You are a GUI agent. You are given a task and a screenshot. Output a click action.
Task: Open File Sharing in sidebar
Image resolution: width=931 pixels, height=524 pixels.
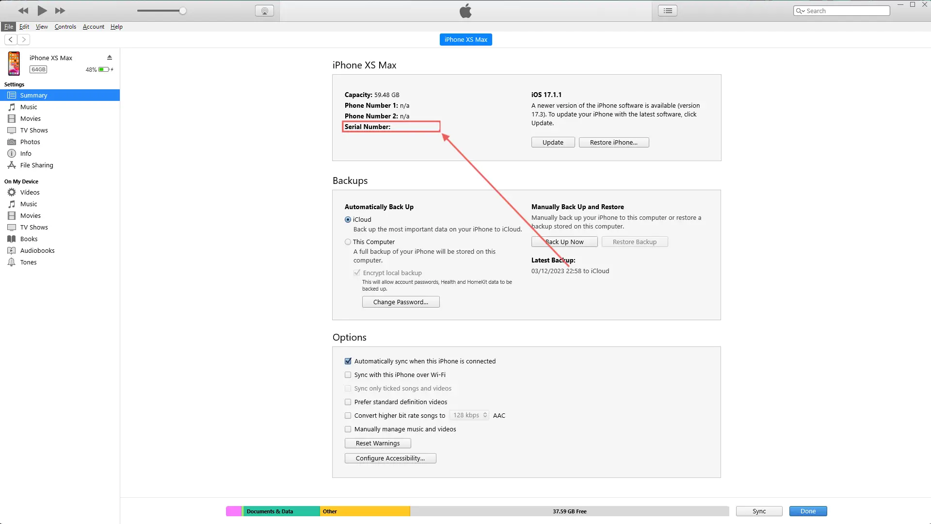tap(36, 165)
